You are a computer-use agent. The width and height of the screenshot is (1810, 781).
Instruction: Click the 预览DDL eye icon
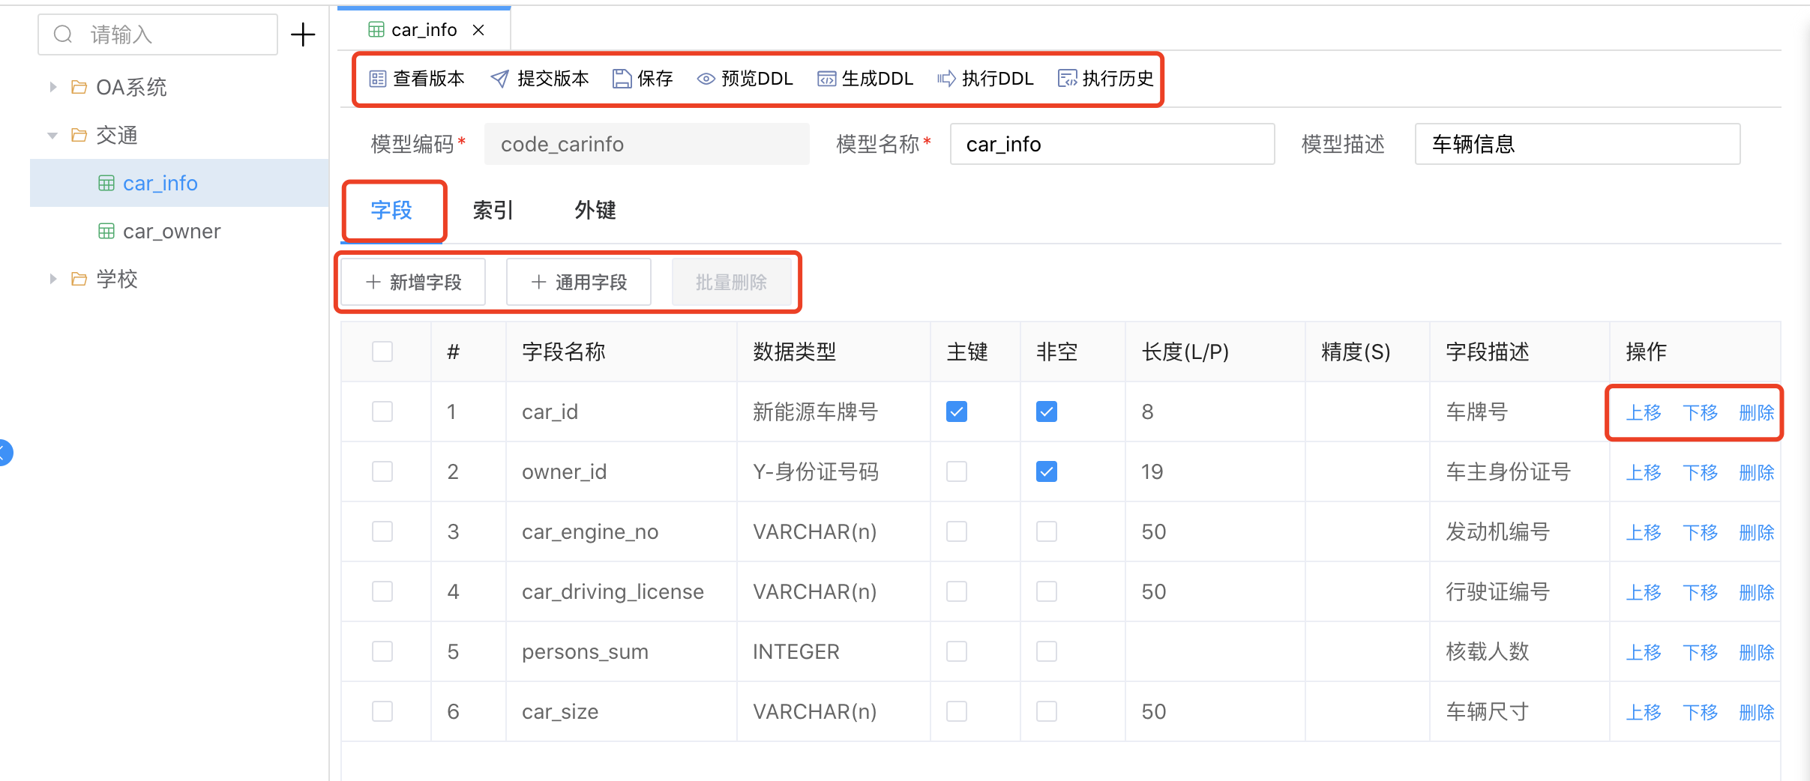coord(706,79)
